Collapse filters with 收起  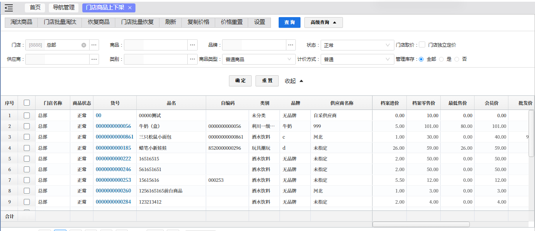tap(294, 81)
